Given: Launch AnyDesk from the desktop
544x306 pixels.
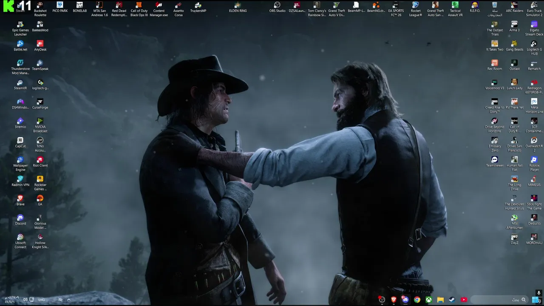Looking at the screenshot, I should 40,46.
